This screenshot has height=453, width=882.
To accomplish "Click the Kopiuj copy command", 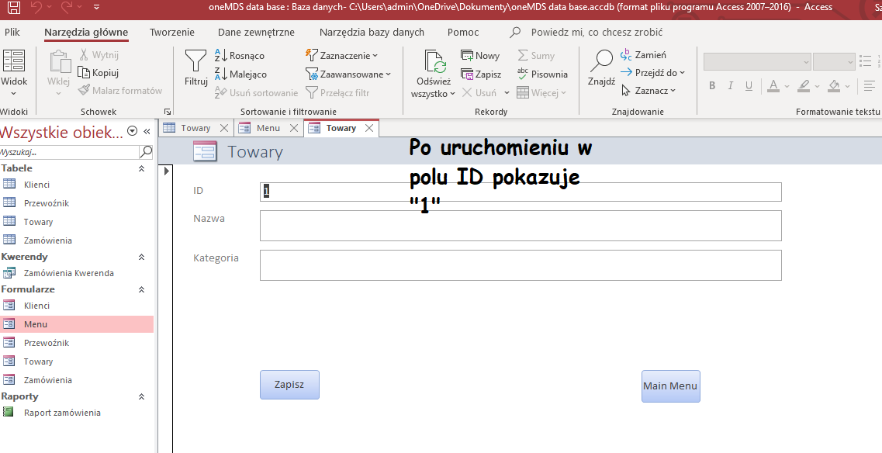I will (99, 73).
